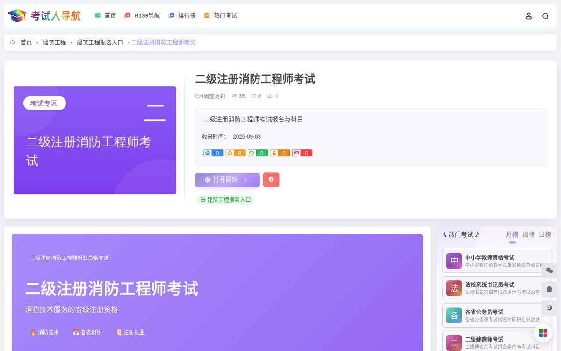Click the orange Shenma weight badge
Viewport: 561px width, 351px height.
click(280, 153)
